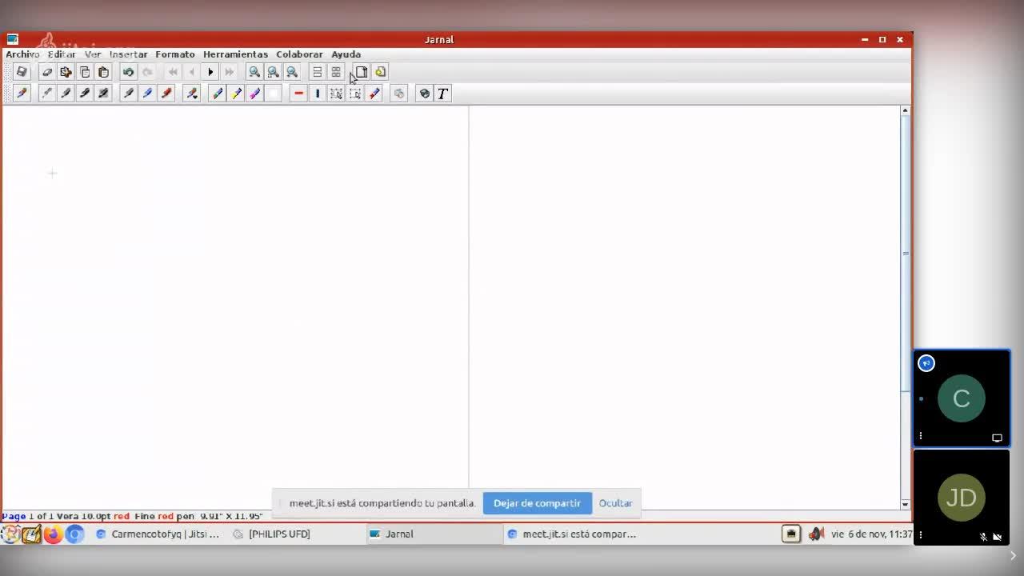1024x576 pixels.
Task: Choose the yellow highlighter tool
Action: [x=236, y=94]
